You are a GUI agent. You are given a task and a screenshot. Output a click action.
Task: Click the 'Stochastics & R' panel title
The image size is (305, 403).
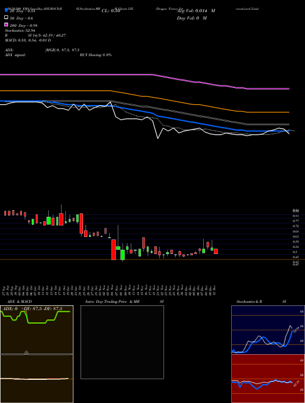pyautogui.click(x=249, y=302)
